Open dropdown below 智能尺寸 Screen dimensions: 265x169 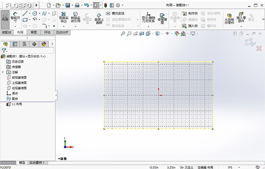(15, 26)
